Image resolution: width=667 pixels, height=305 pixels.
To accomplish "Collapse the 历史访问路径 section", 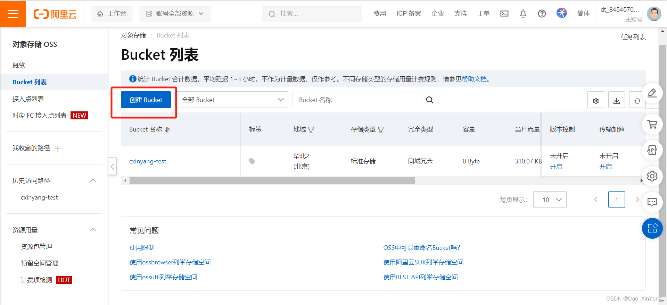I will pyautogui.click(x=93, y=180).
